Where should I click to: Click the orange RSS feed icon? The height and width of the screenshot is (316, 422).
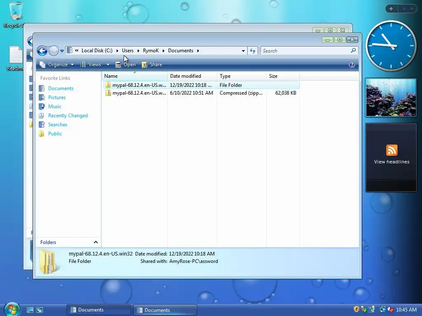click(392, 150)
